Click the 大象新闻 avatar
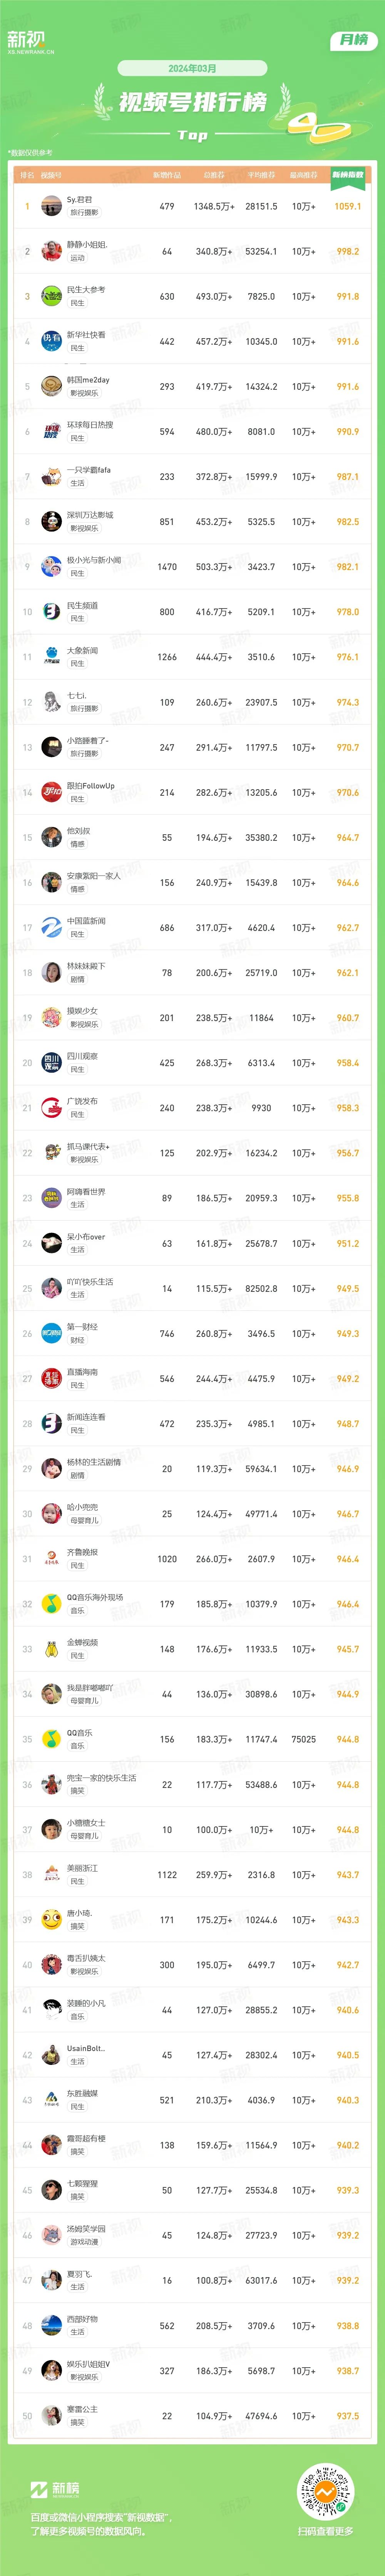 [x=51, y=657]
